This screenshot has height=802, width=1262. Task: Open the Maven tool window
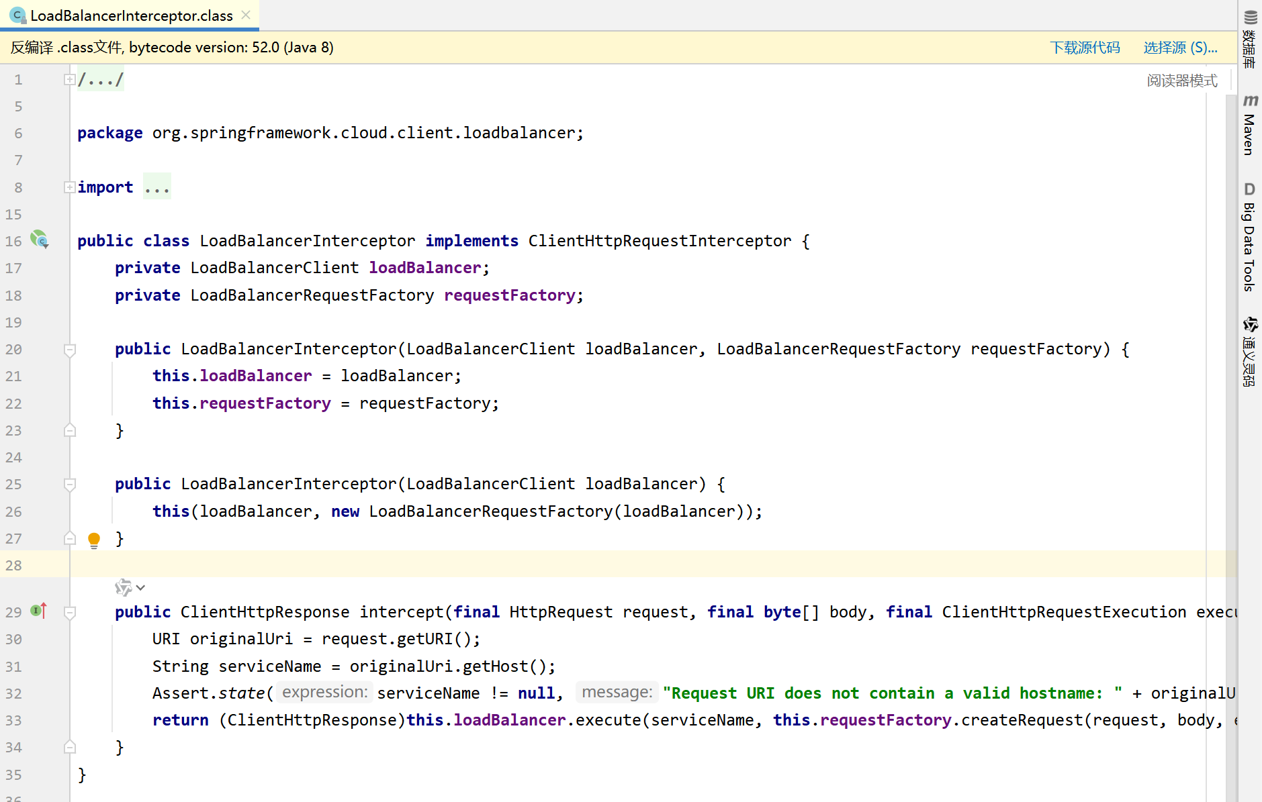pyautogui.click(x=1249, y=125)
